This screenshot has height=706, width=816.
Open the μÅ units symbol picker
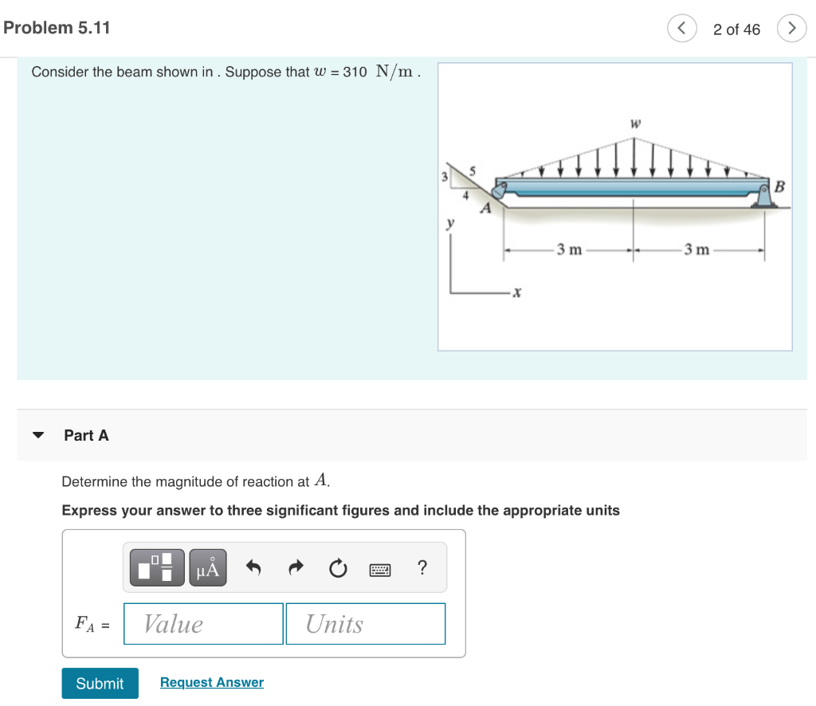coord(207,567)
